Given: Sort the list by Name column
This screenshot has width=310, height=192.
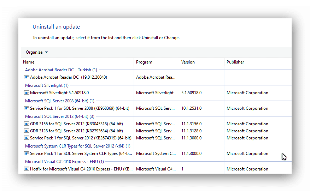Looking at the screenshot, I should click(29, 62).
